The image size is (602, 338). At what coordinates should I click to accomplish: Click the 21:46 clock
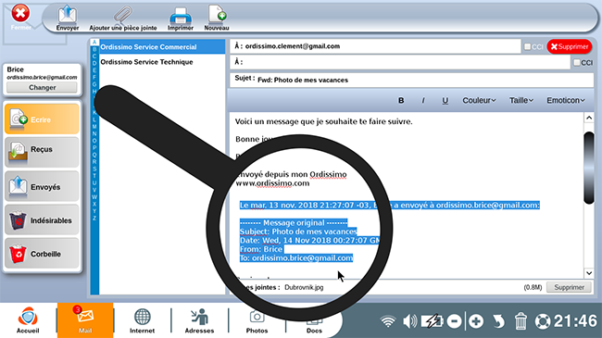click(x=575, y=321)
